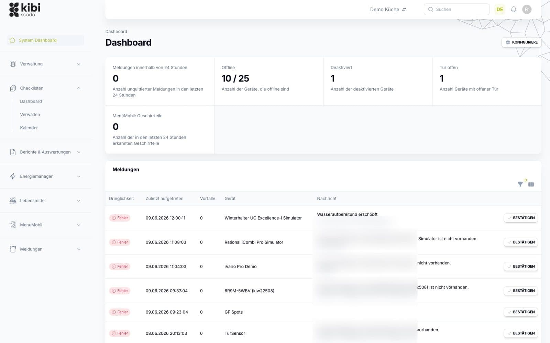Switch kitchen via swap arrows icon
This screenshot has width=550, height=343.
point(404,9)
